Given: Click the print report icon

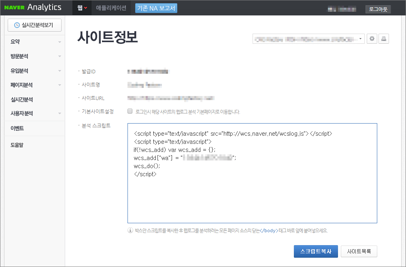Looking at the screenshot, I should coord(384,38).
